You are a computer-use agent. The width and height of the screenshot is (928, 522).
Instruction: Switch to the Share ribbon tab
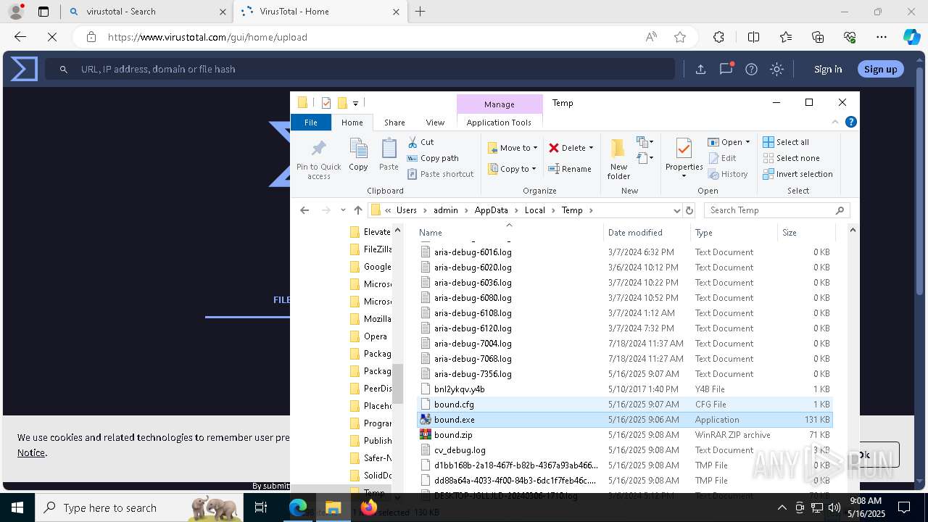click(x=394, y=123)
